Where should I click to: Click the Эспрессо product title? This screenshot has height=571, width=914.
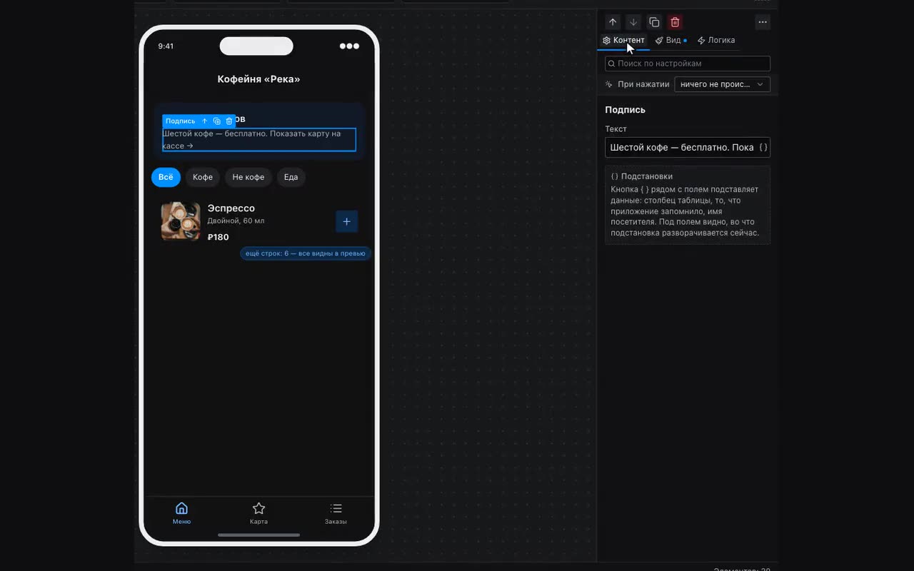[x=231, y=208]
